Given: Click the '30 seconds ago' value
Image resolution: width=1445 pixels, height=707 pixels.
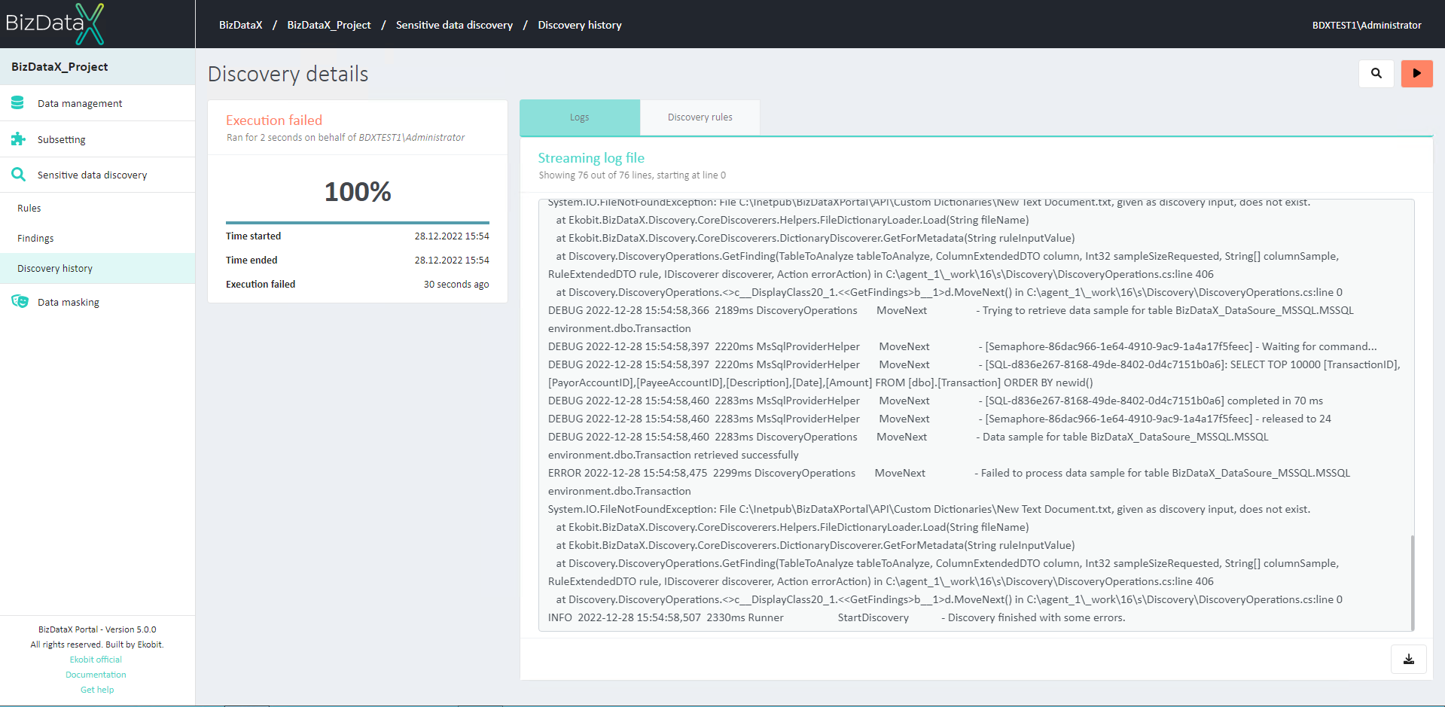Looking at the screenshot, I should (x=456, y=284).
